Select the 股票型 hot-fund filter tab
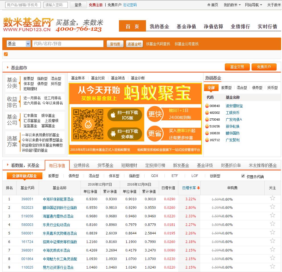The image size is (282, 272). [226, 88]
